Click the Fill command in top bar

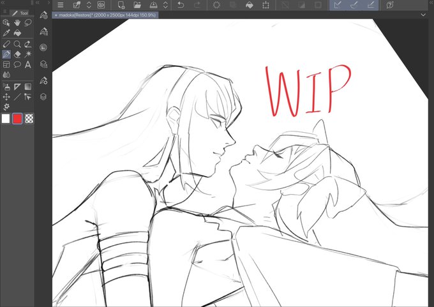[250, 5]
